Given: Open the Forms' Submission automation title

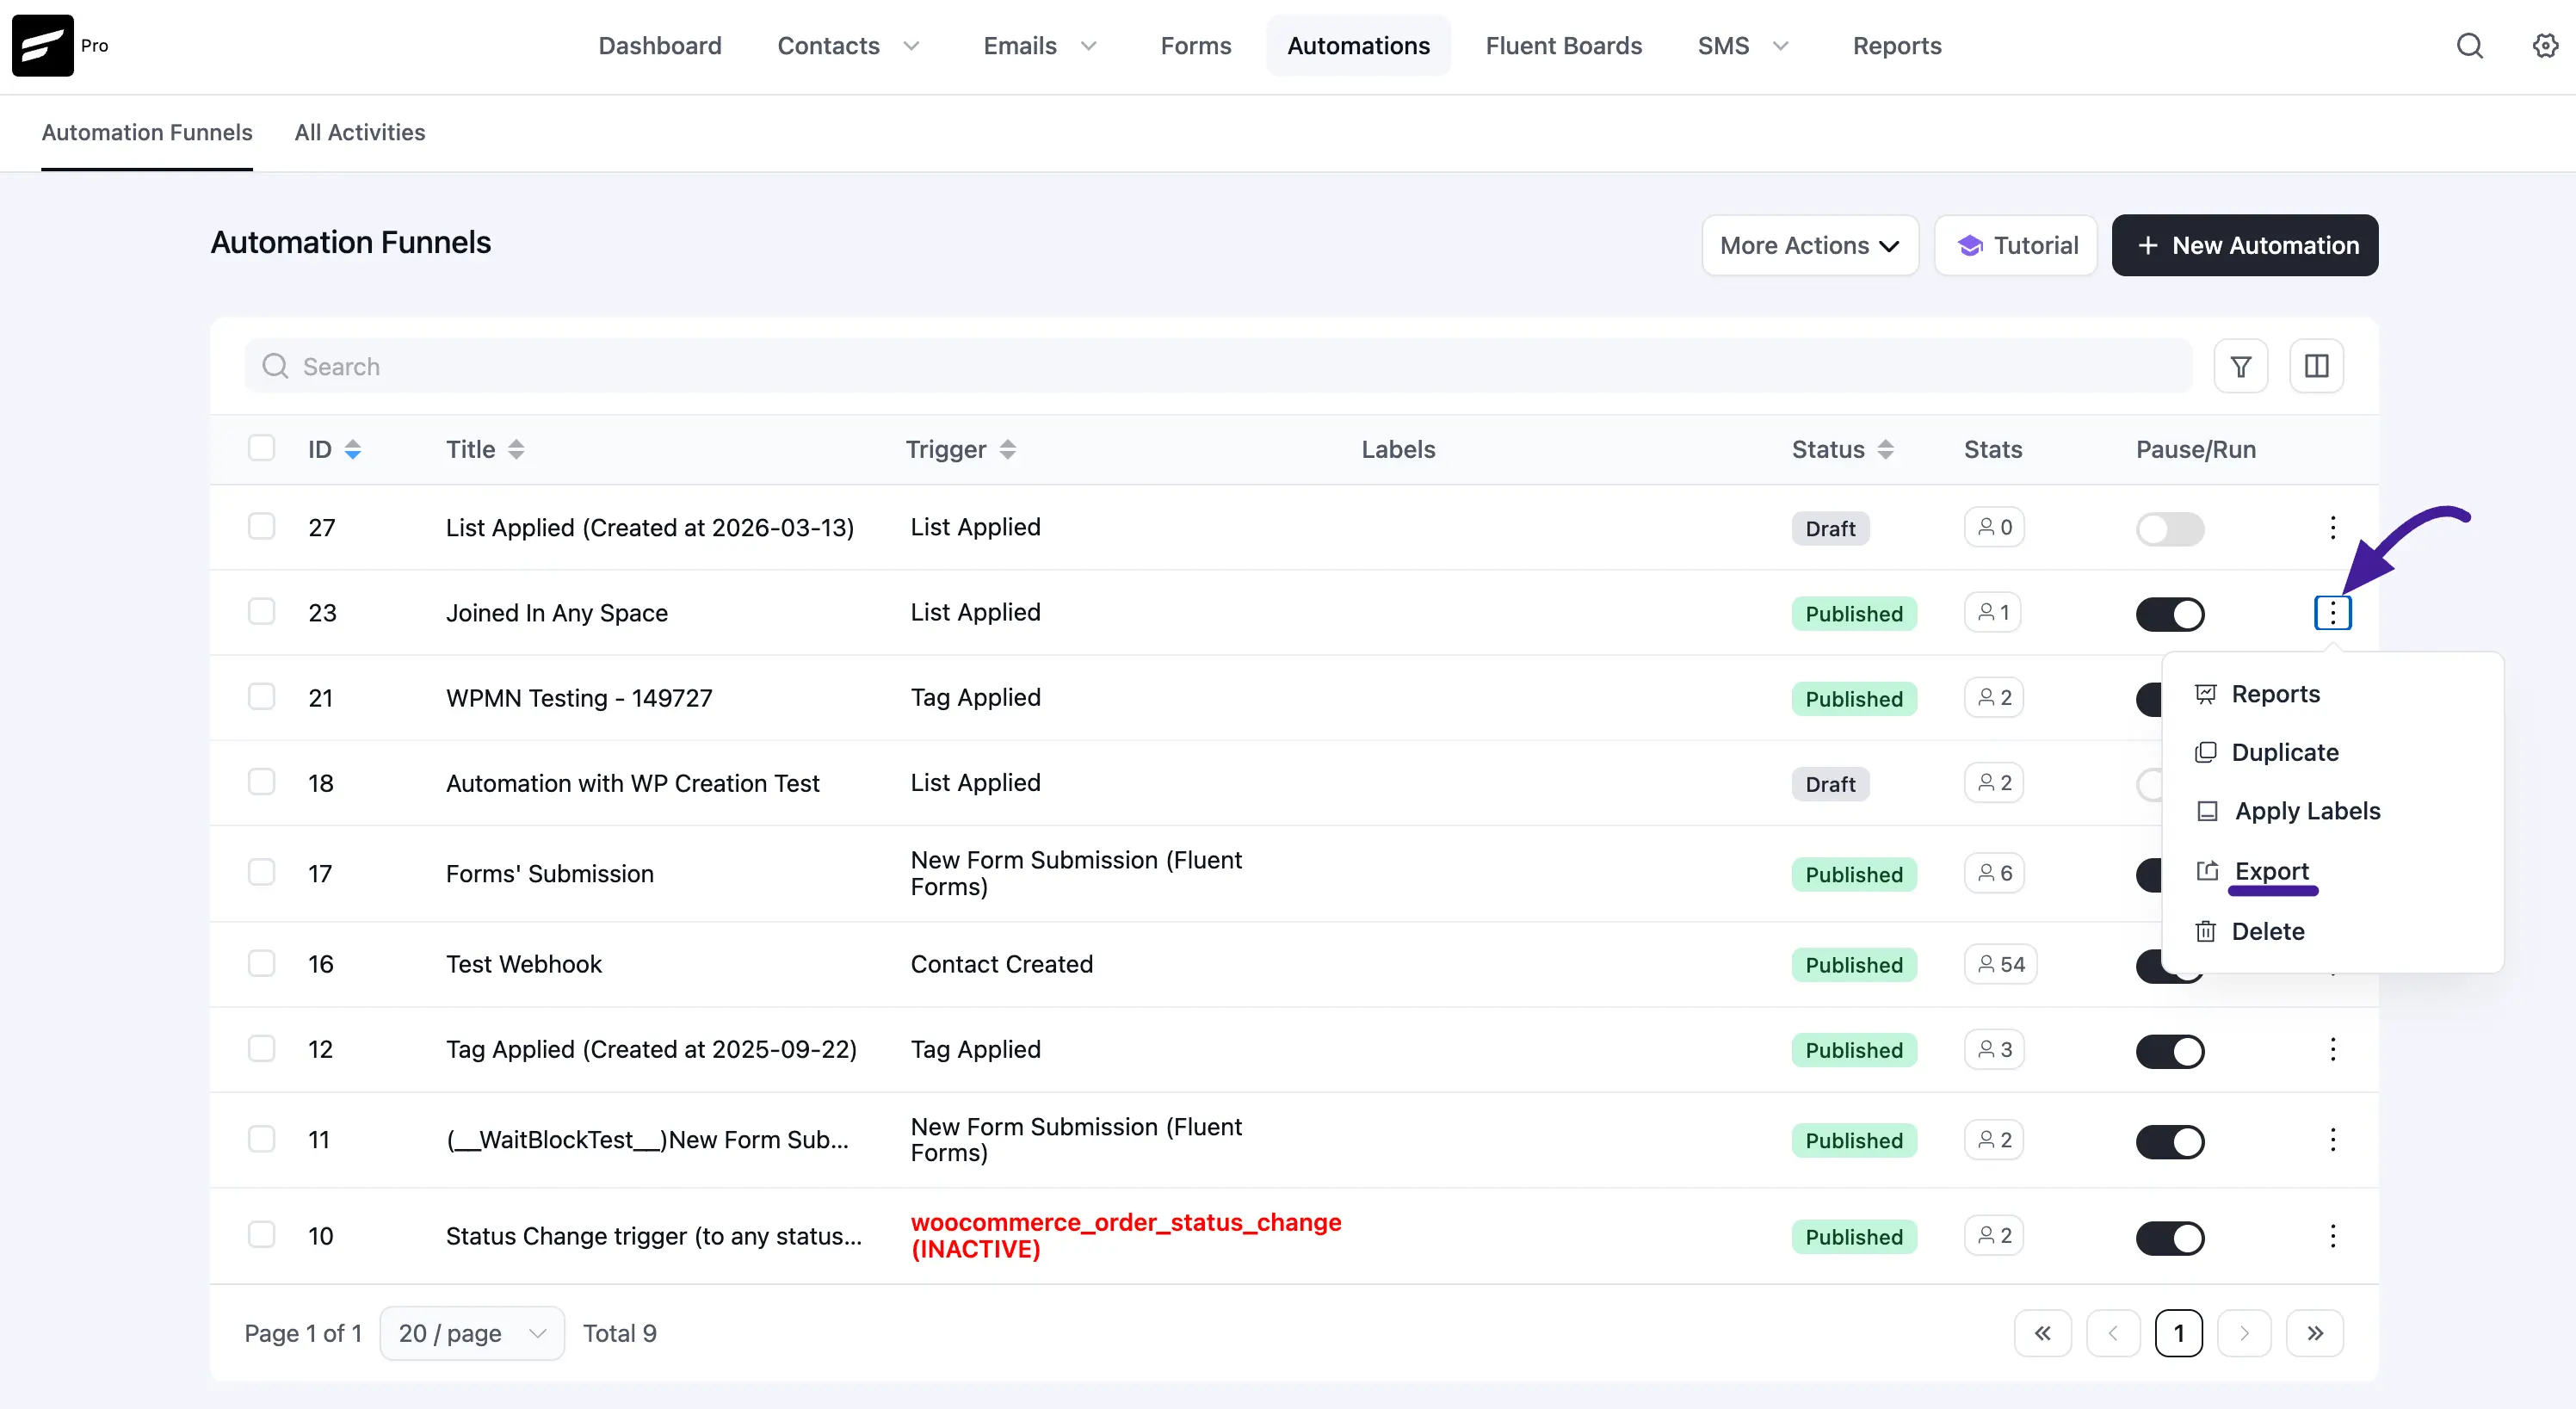Looking at the screenshot, I should (550, 874).
